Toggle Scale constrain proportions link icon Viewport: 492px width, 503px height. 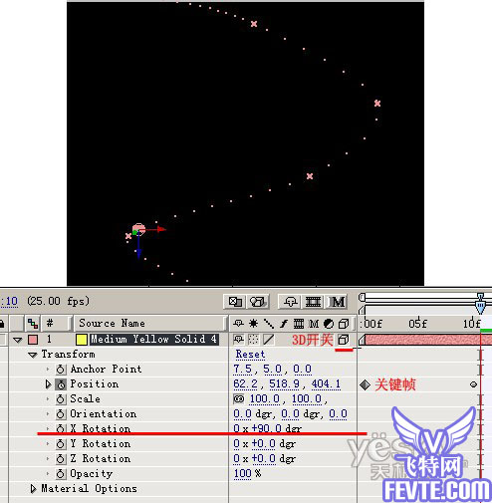point(239,398)
